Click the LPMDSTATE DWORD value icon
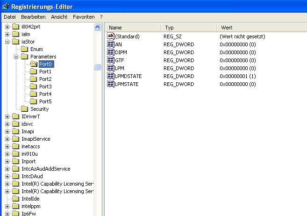 tap(111, 76)
